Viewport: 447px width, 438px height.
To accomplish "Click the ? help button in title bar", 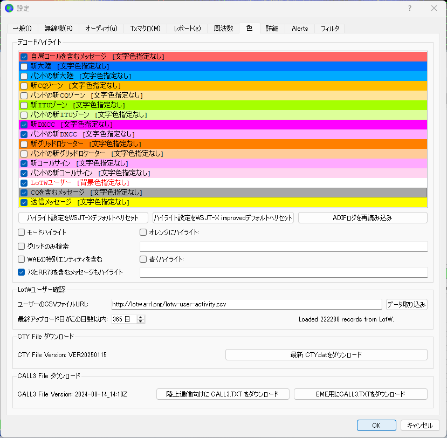I will [x=410, y=8].
